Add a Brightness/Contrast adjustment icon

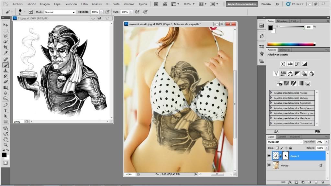tap(283, 64)
